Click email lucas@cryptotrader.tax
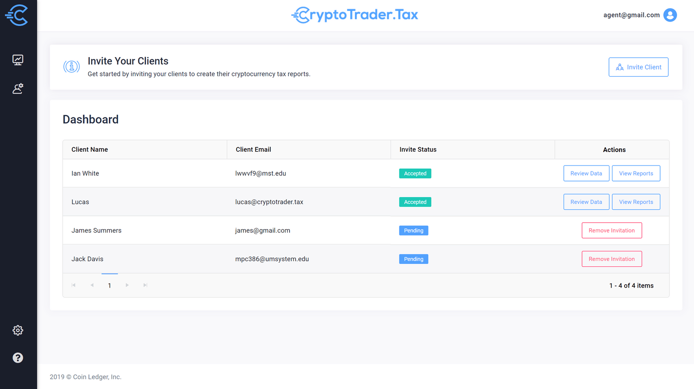The width and height of the screenshot is (694, 389). 269,202
